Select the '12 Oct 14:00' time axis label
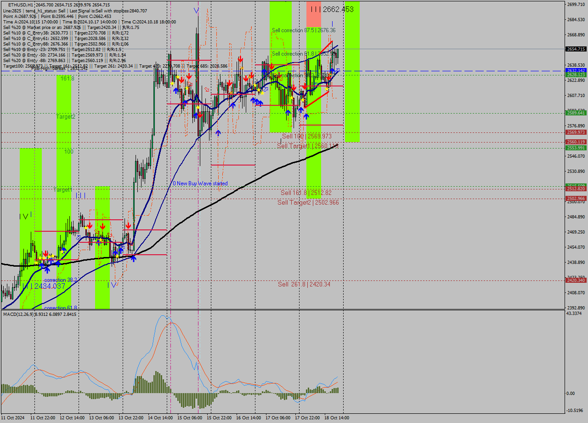This screenshot has width=588, height=423. click(x=73, y=418)
